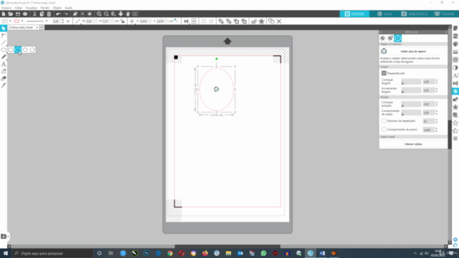Click the width W input field
This screenshot has height=258, width=459.
click(x=91, y=21)
